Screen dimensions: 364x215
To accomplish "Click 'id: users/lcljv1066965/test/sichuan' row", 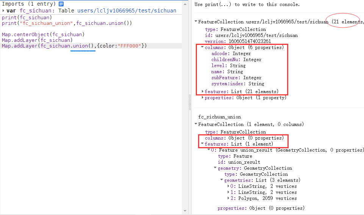I will click(x=251, y=35).
